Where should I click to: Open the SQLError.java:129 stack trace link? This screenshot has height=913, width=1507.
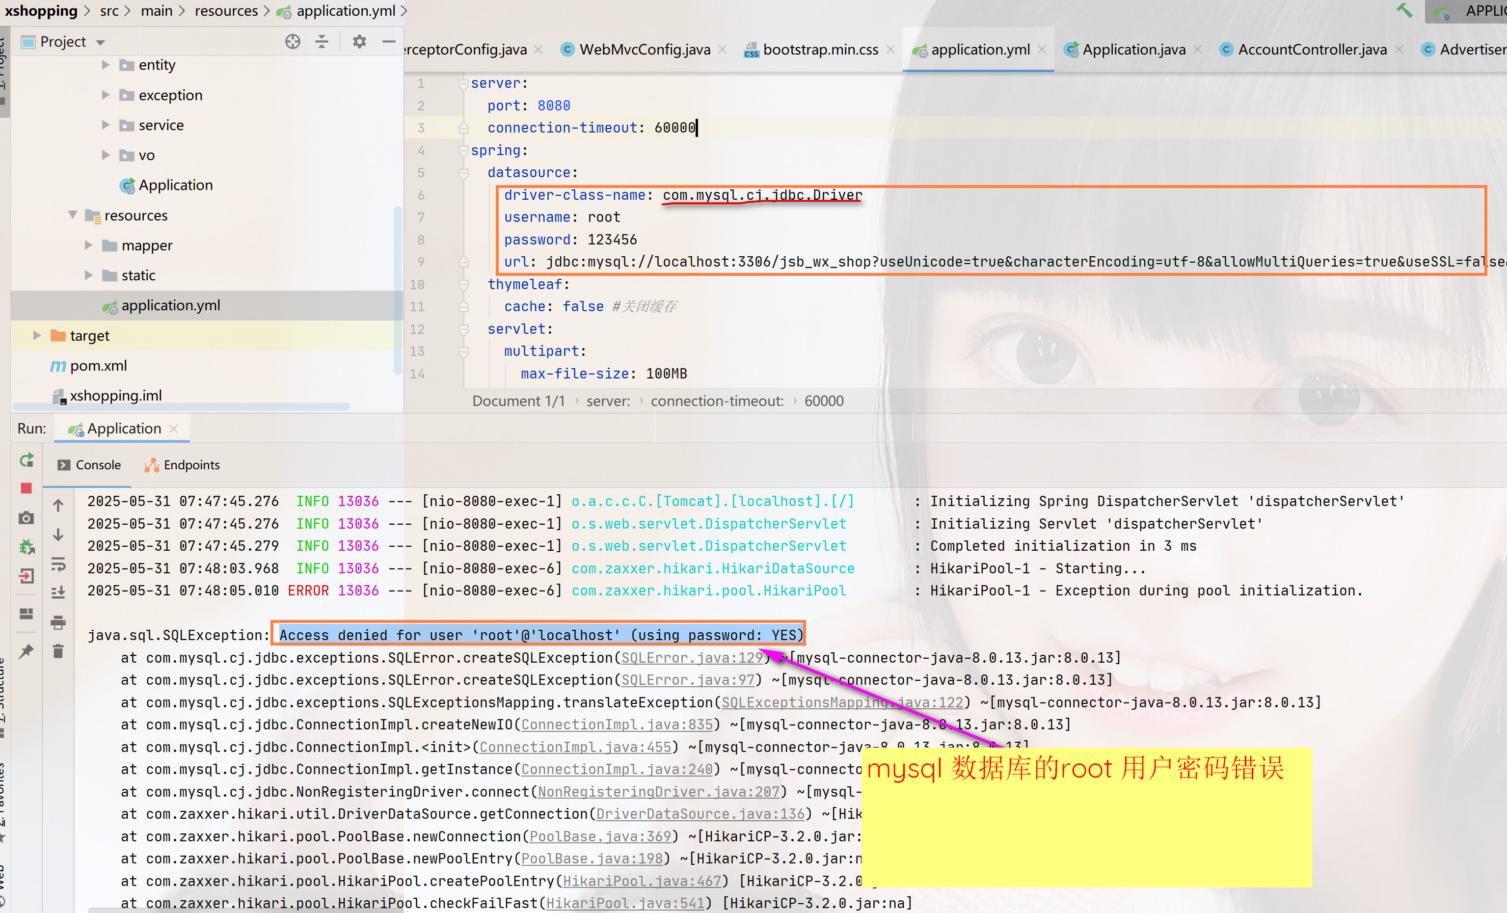point(692,657)
